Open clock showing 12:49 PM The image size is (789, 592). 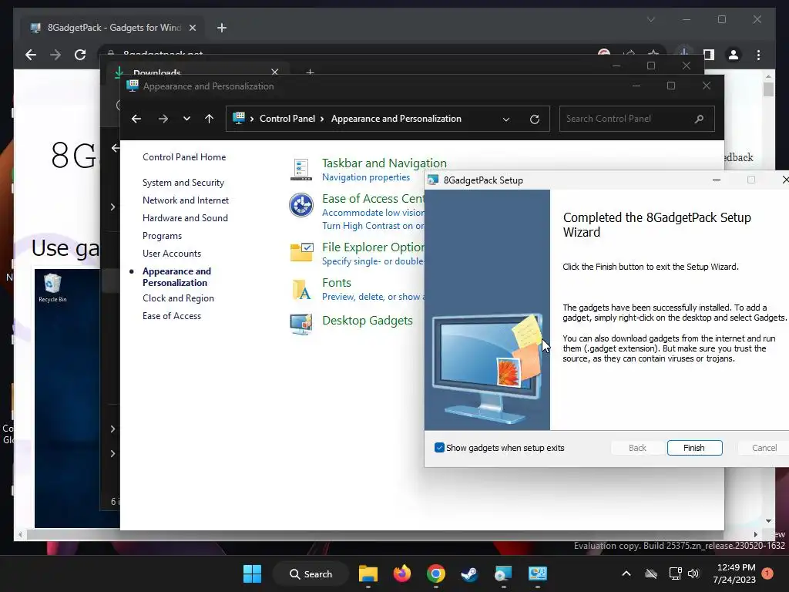pyautogui.click(x=734, y=573)
